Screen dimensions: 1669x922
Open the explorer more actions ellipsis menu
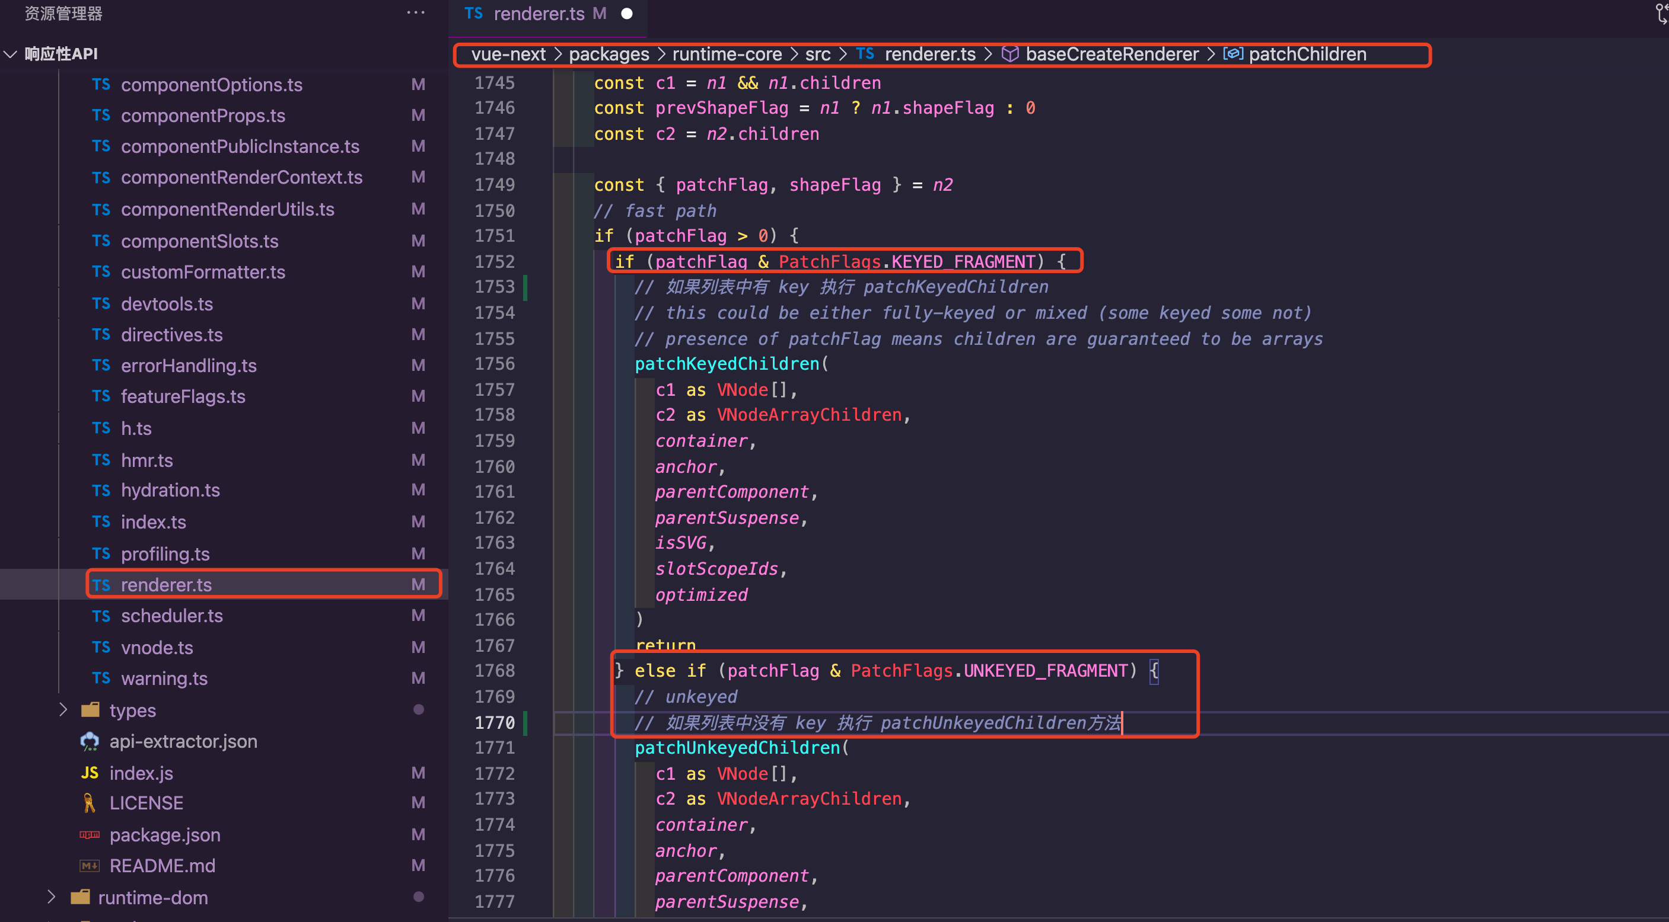click(x=415, y=12)
